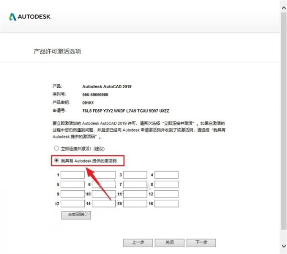Click the 产品许可激活选项 heading
Image resolution: width=287 pixels, height=254 pixels.
tap(57, 51)
